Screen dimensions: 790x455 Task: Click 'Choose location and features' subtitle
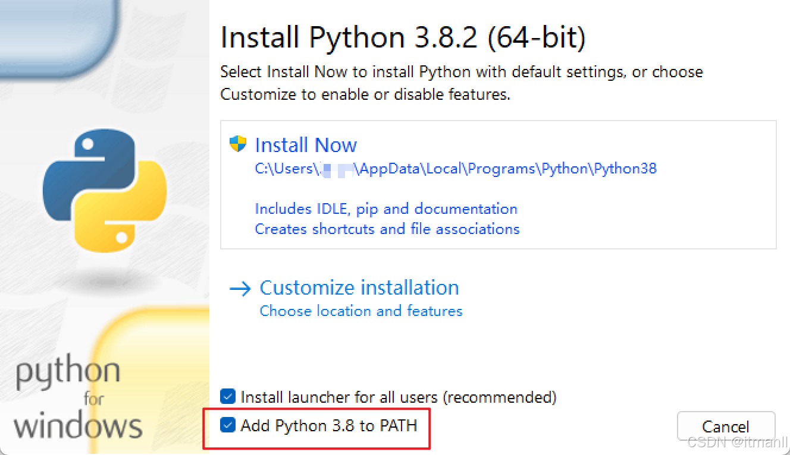pos(361,311)
